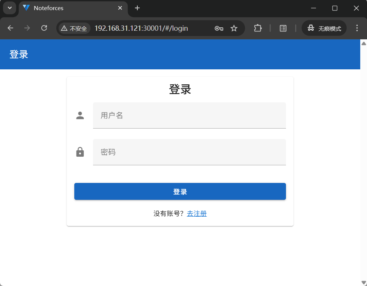The image size is (367, 286).
Task: Minimize the browser window
Action: click(313, 8)
